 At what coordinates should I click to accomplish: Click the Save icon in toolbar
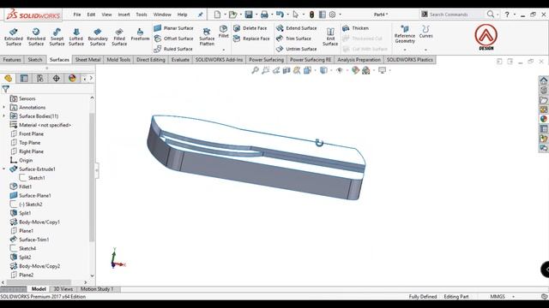pos(249,15)
